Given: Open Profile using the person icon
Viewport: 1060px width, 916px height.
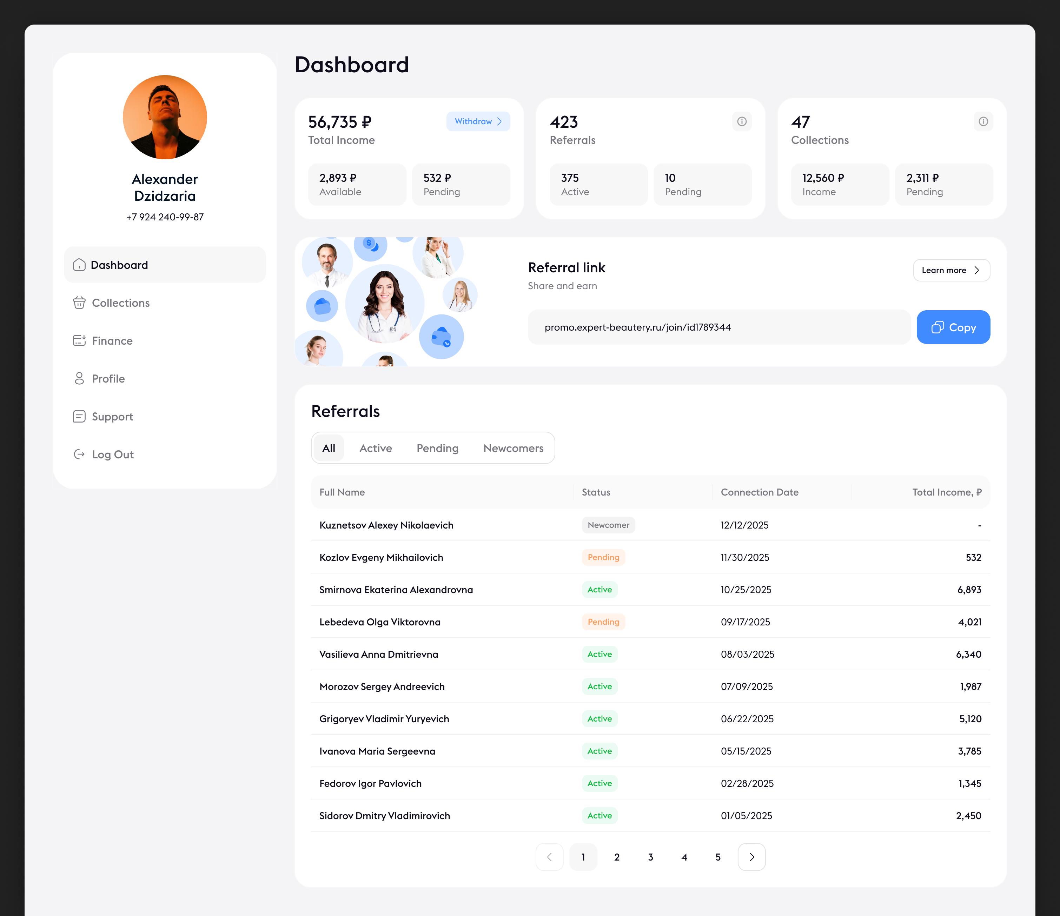Looking at the screenshot, I should pos(79,378).
